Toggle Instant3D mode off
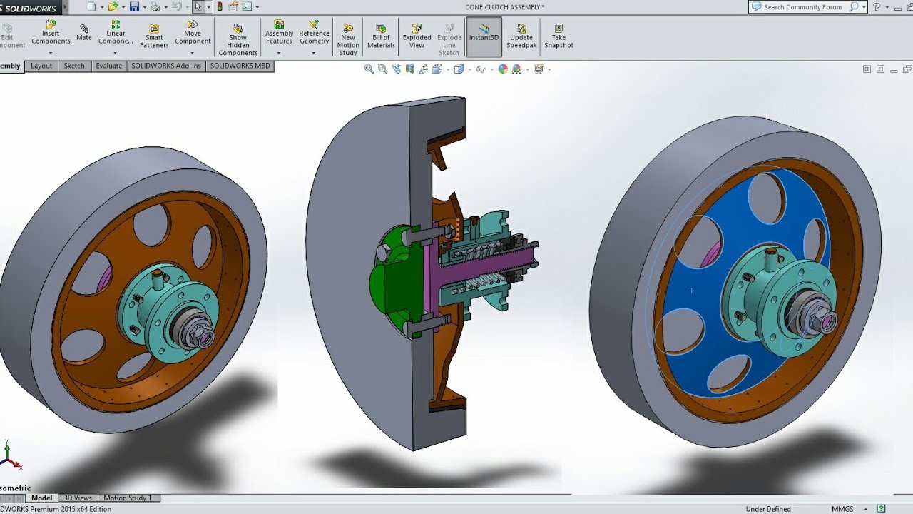Viewport: 913px width, 514px height. click(x=484, y=36)
